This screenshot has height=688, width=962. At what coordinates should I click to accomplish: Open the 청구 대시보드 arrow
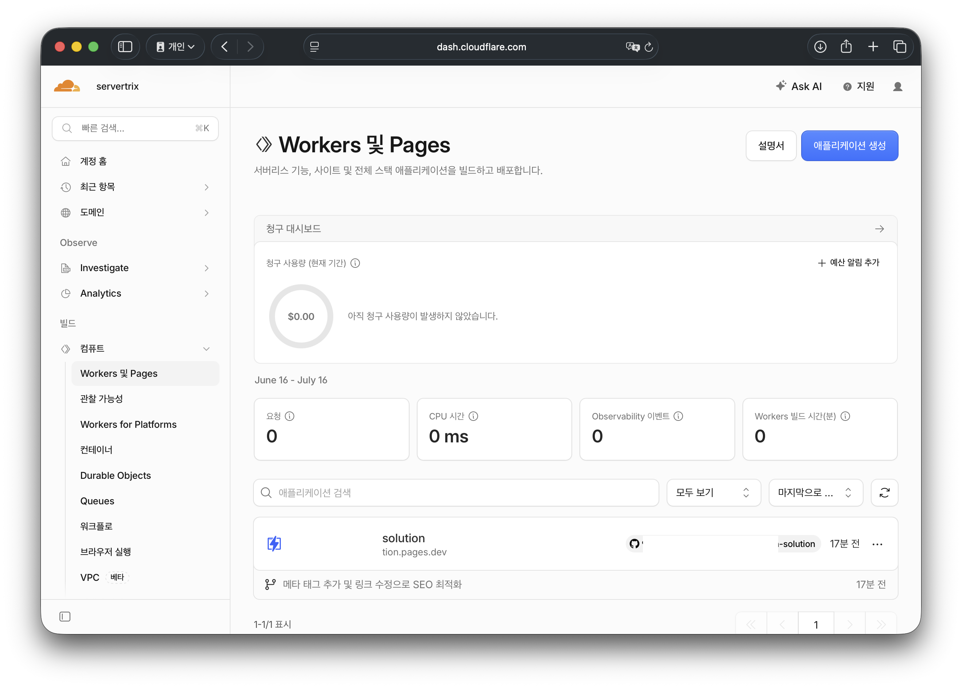[880, 229]
